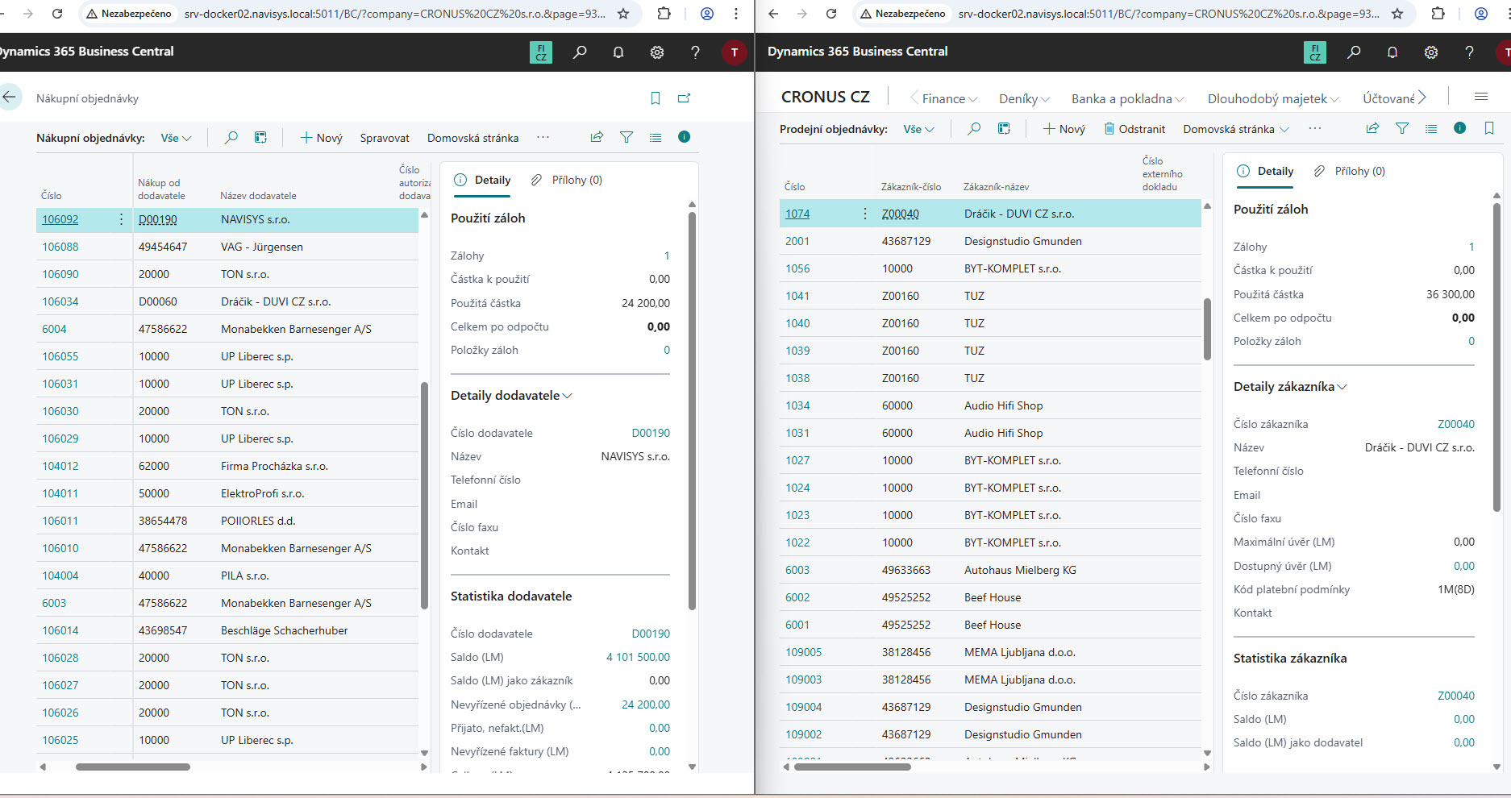The height and width of the screenshot is (798, 1511).
Task: Switch to Detaily tab in Prodejní objednávky FactBox
Action: (1266, 171)
